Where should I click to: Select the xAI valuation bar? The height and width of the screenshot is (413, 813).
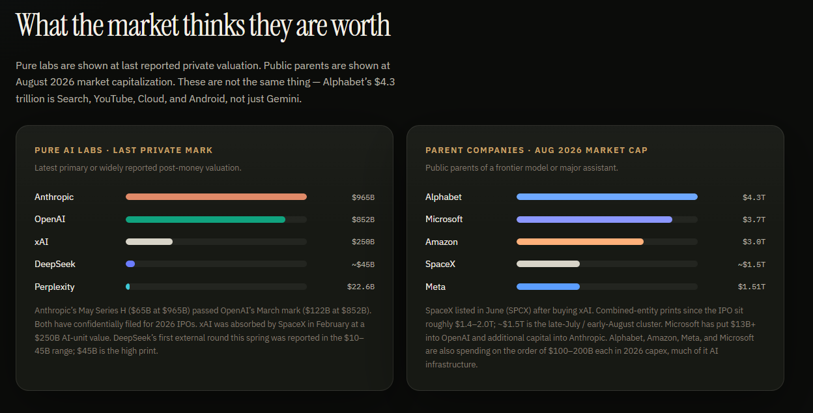point(149,242)
